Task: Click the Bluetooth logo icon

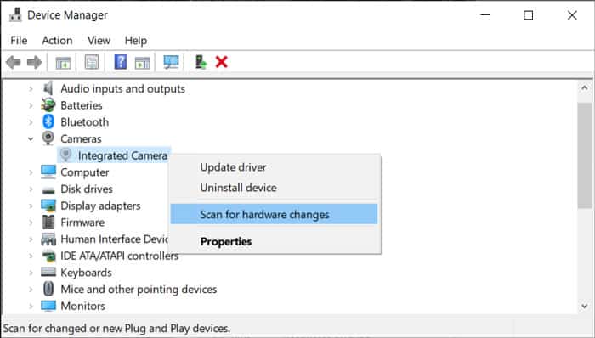Action: 48,121
